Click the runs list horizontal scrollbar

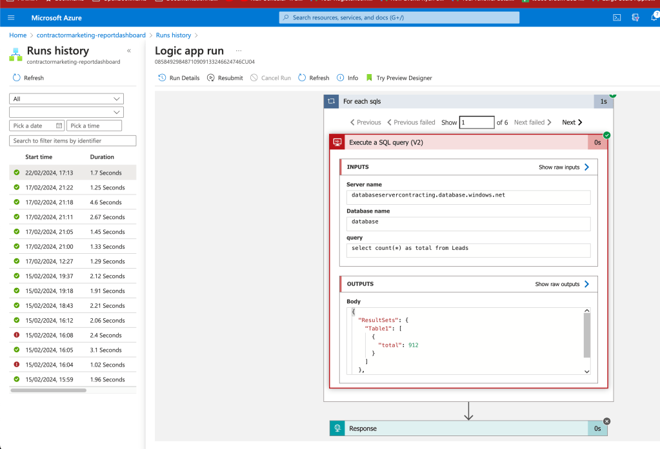coord(48,390)
